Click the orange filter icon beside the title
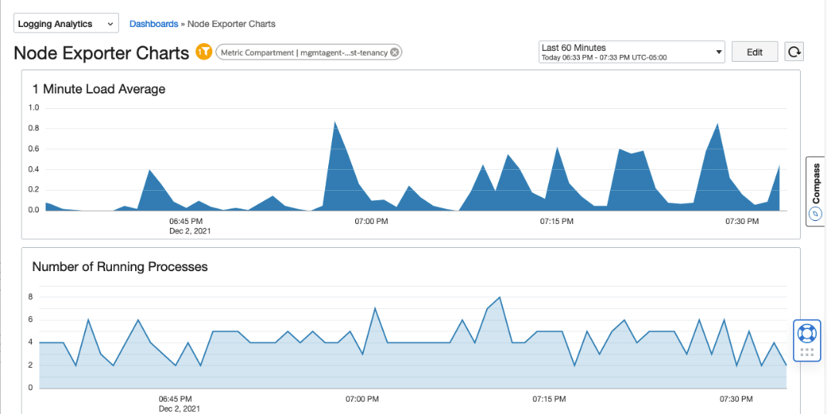The image size is (827, 414). point(204,52)
